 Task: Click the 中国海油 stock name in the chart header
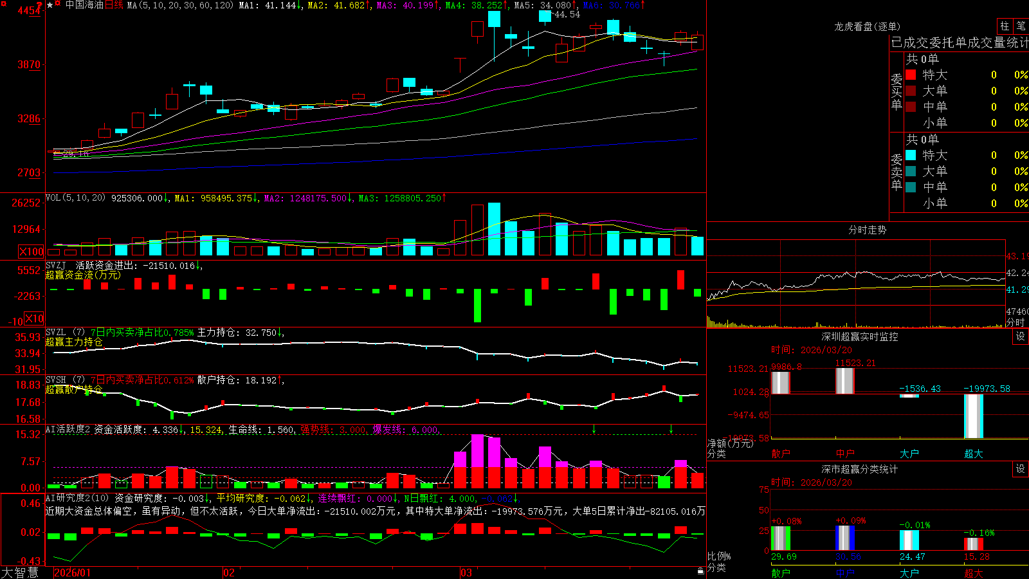pyautogui.click(x=84, y=5)
